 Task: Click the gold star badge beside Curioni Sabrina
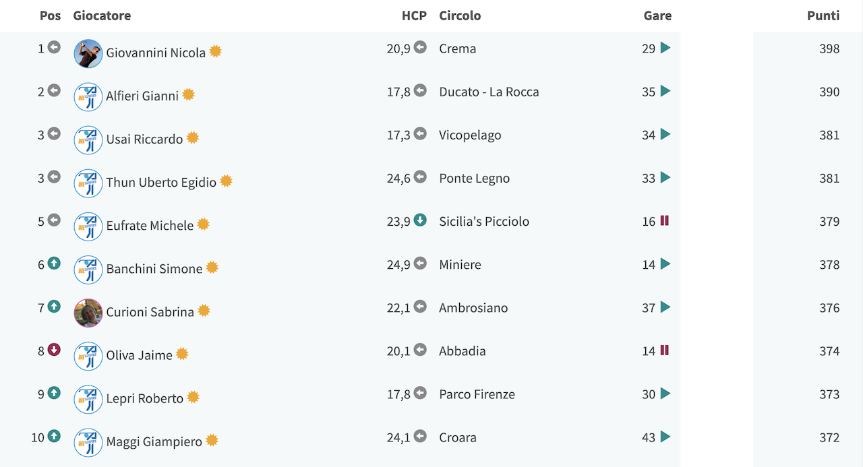[204, 310]
